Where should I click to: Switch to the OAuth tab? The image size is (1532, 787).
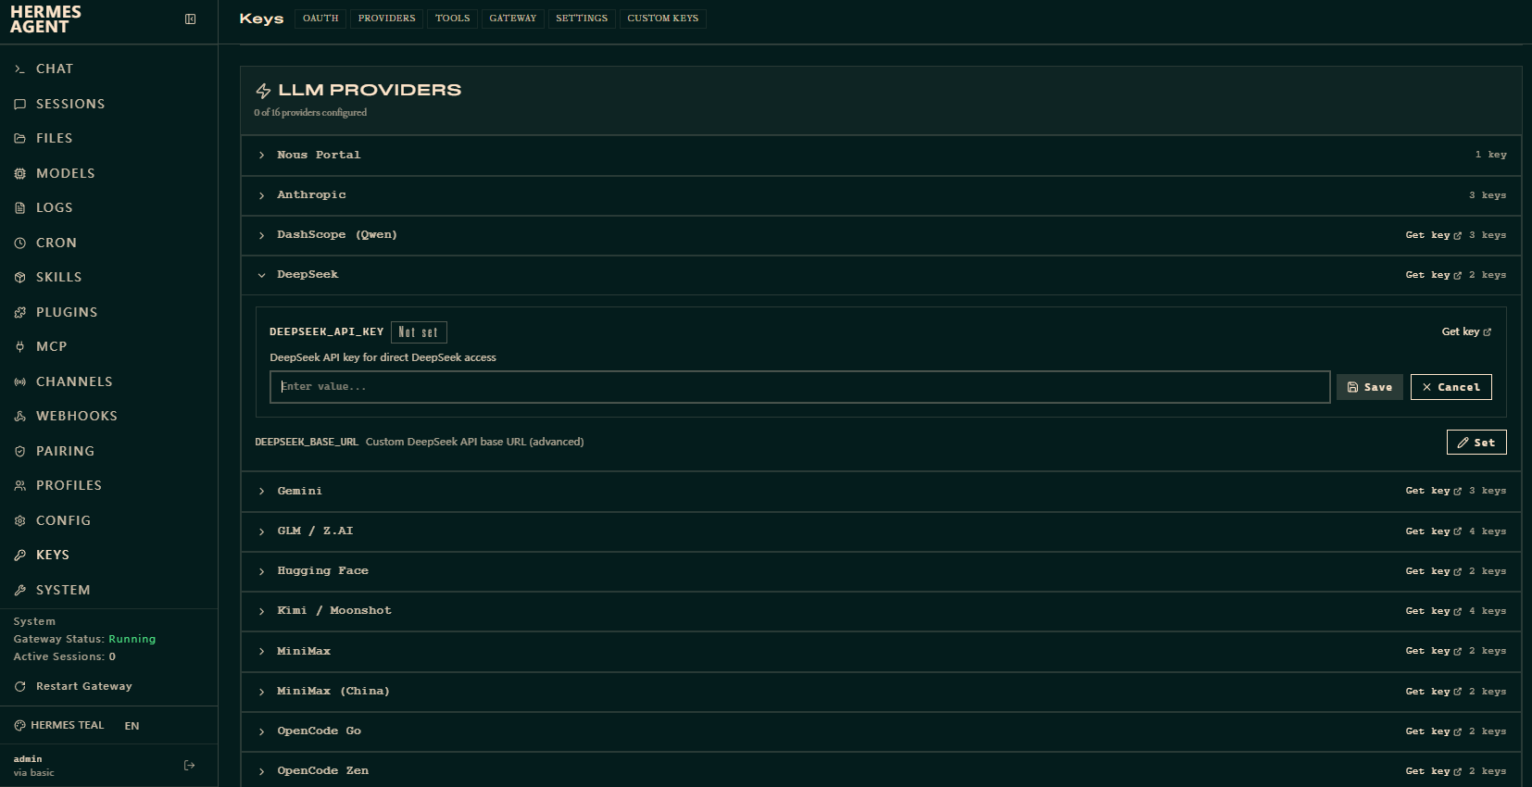pos(320,19)
